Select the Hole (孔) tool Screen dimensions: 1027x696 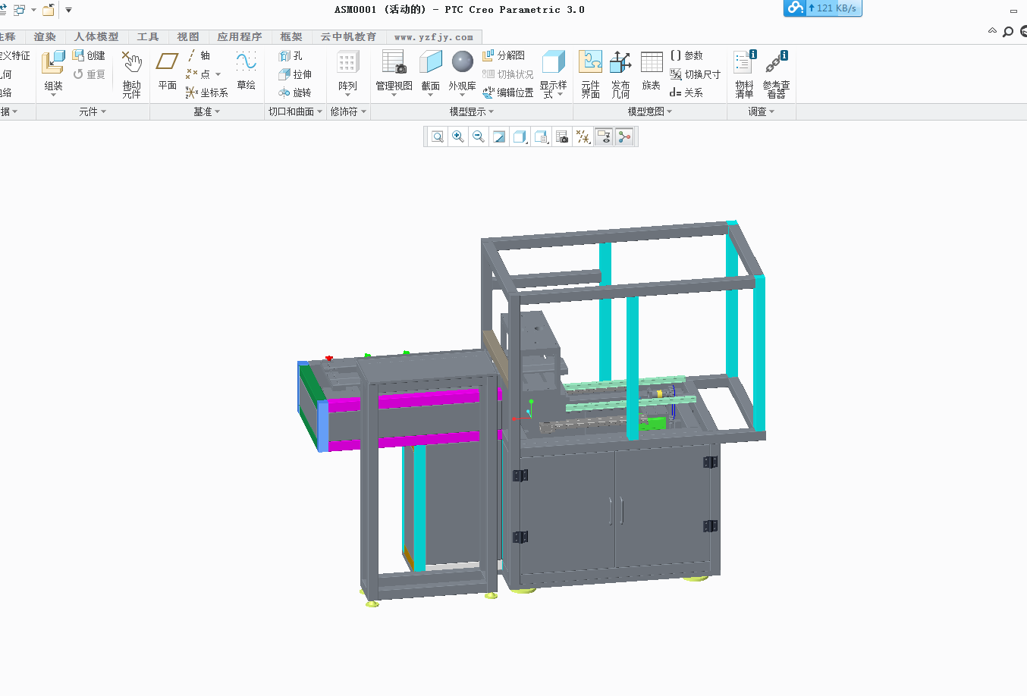coord(291,55)
